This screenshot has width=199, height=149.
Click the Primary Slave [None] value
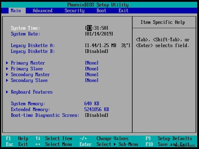(92, 69)
